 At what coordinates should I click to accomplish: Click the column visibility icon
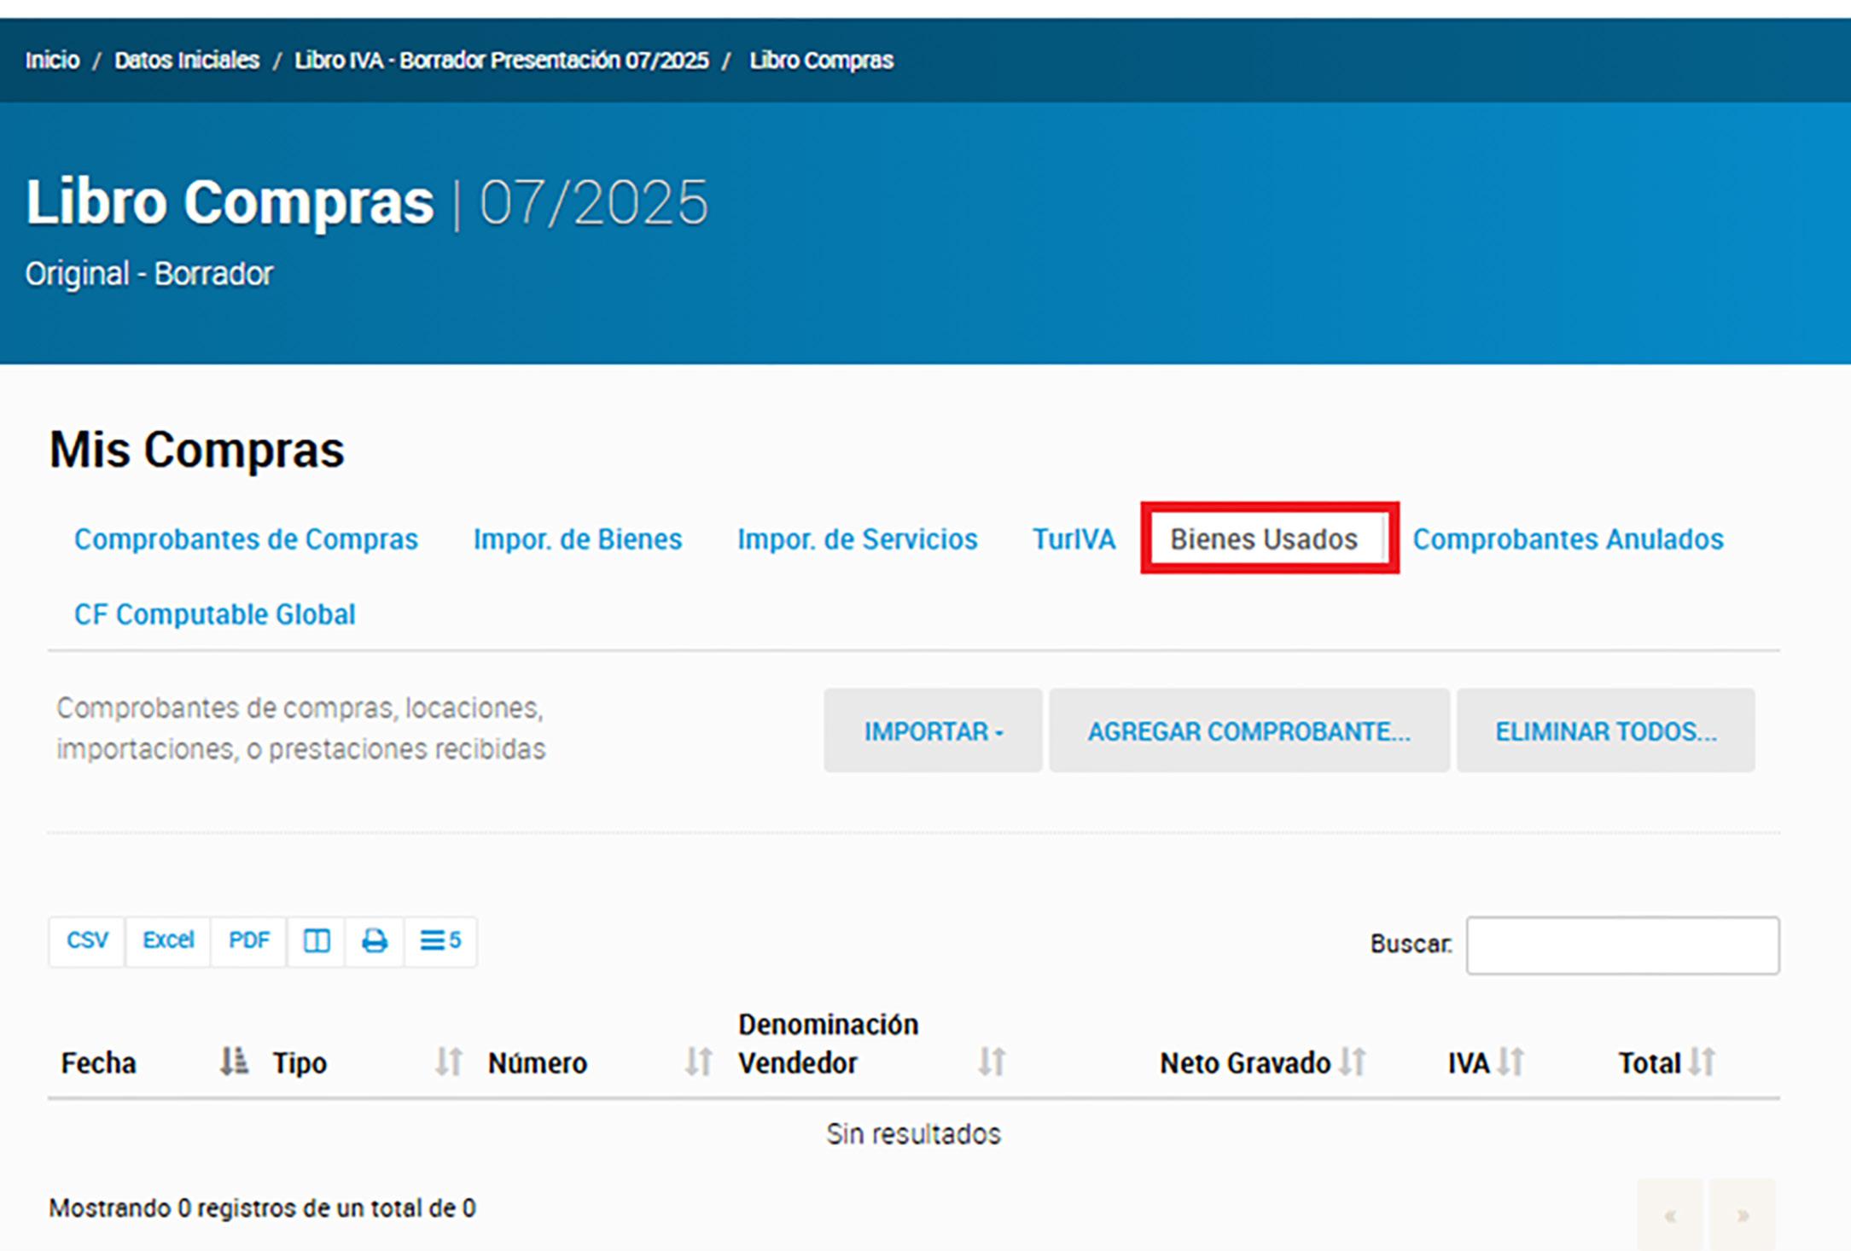[x=317, y=941]
